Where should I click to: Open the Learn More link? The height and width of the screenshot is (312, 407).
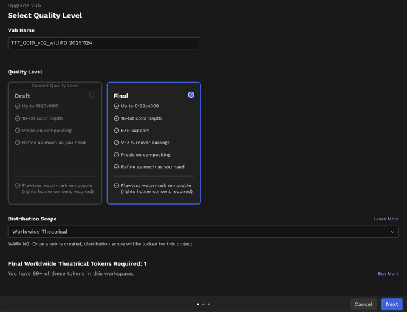click(x=386, y=219)
